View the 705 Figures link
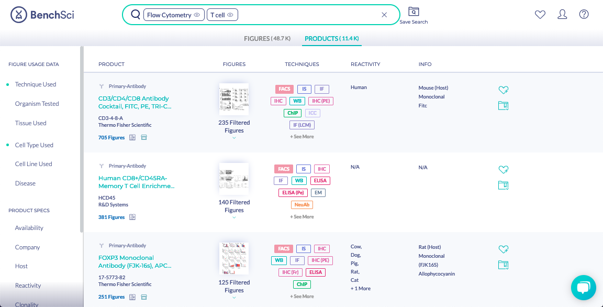Screen dimensions: 603x307 click(111, 137)
